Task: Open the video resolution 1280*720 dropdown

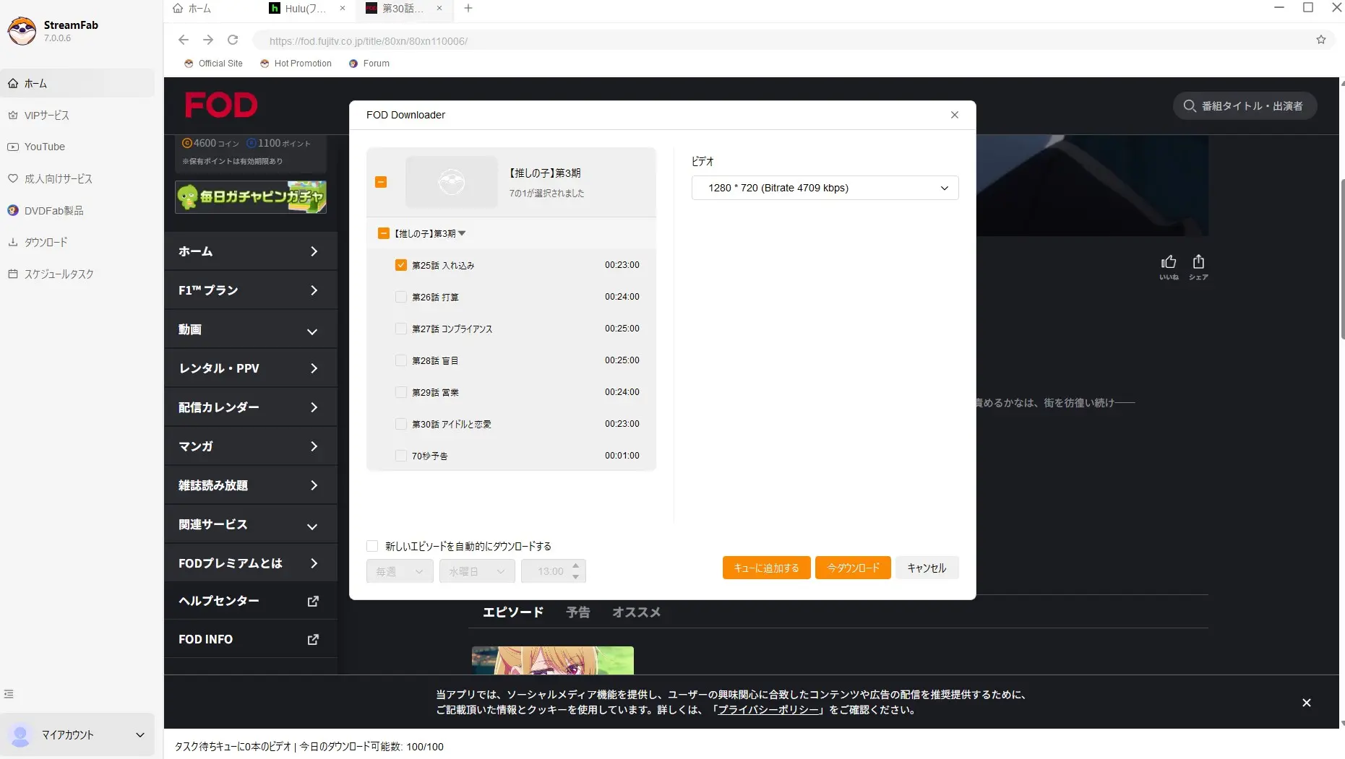Action: tap(825, 188)
